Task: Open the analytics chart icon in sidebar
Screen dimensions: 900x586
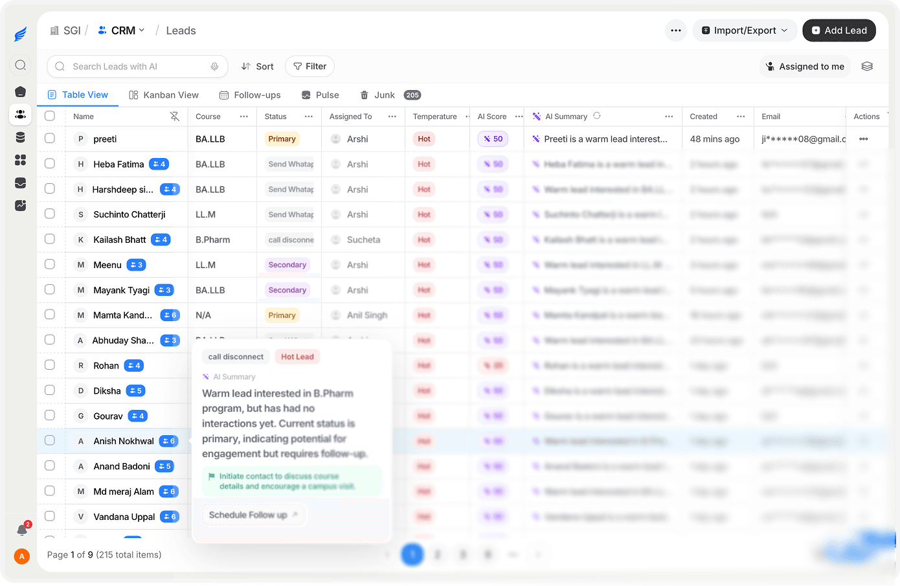Action: coord(21,205)
